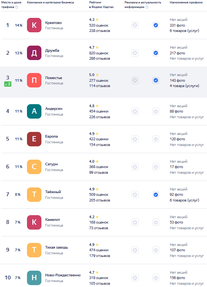Click 'Рейтинг в Яндекс Картах' column header
207x287 pixels.
[x=101, y=5]
